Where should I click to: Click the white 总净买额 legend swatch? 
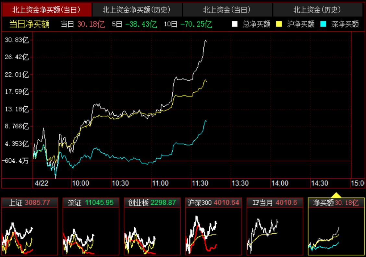[x=235, y=24]
